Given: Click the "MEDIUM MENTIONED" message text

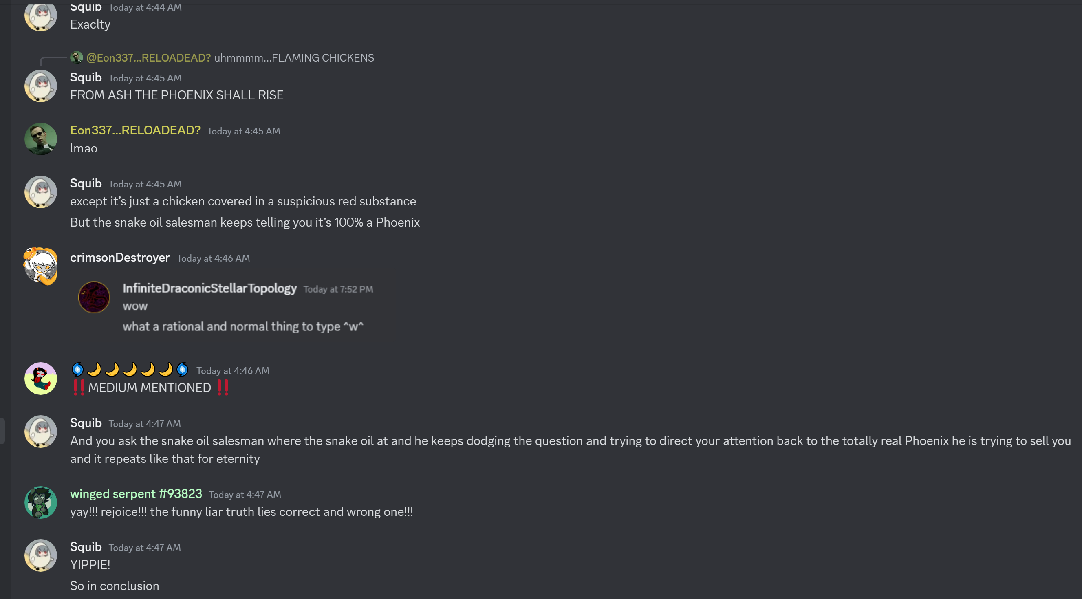Looking at the screenshot, I should click(x=150, y=388).
